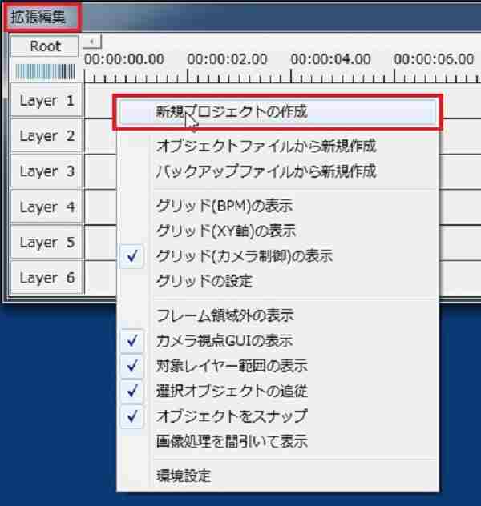The height and width of the screenshot is (506, 481).
Task: Uncheck 対象レイヤー範囲の表示
Action: [278, 366]
